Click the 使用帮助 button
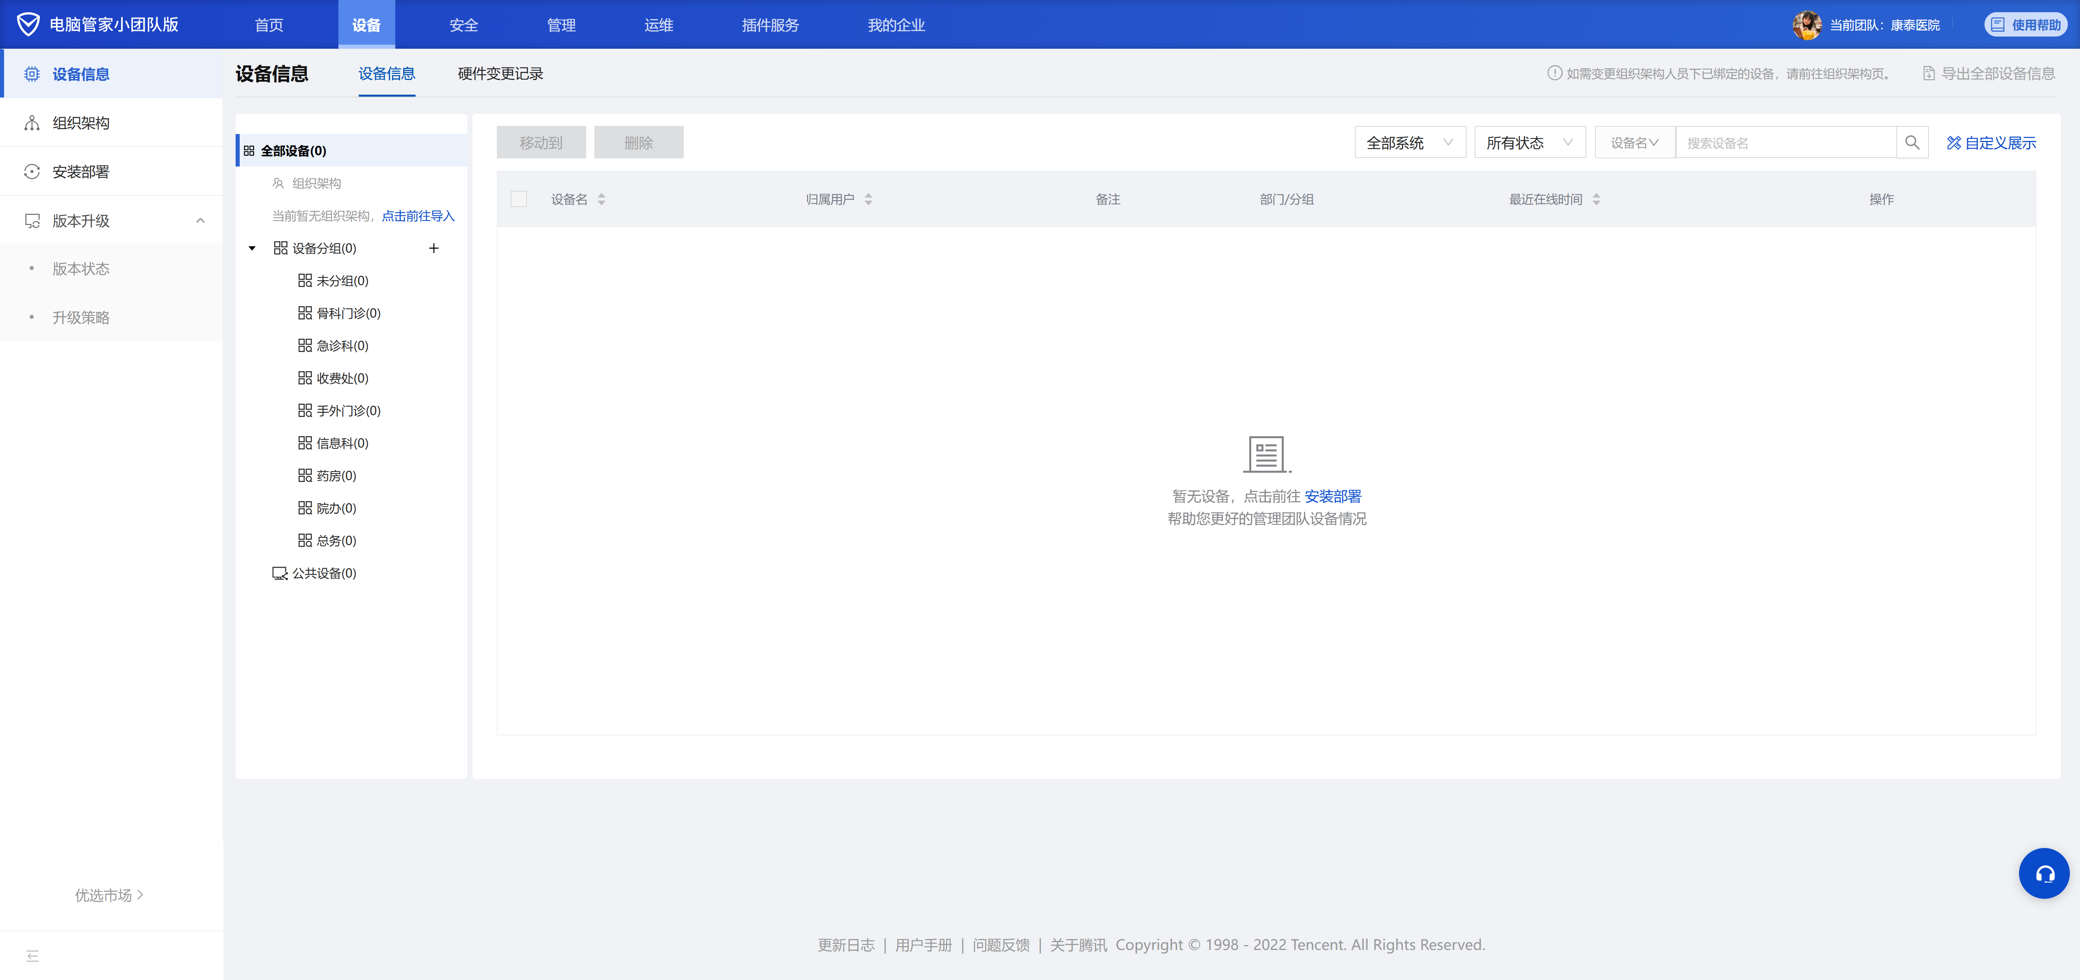This screenshot has width=2080, height=980. (2025, 25)
